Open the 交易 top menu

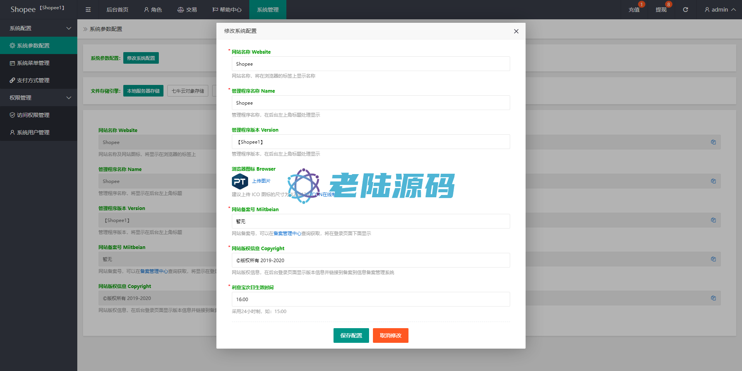(187, 10)
